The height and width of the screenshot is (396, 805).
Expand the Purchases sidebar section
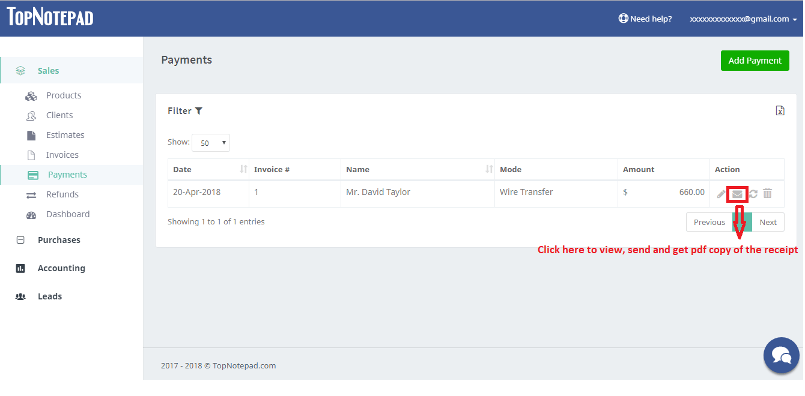[59, 240]
